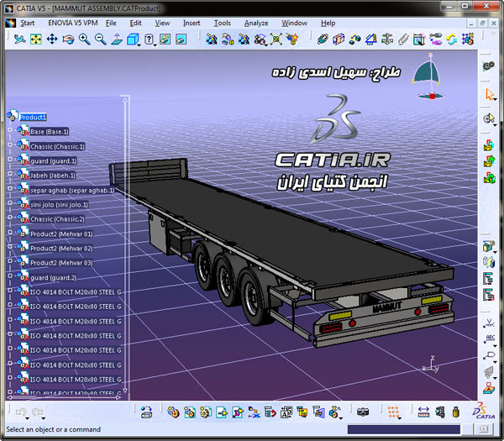Toggle Swap Visible Space
Viewport: 504px width, 441px height.
[181, 39]
